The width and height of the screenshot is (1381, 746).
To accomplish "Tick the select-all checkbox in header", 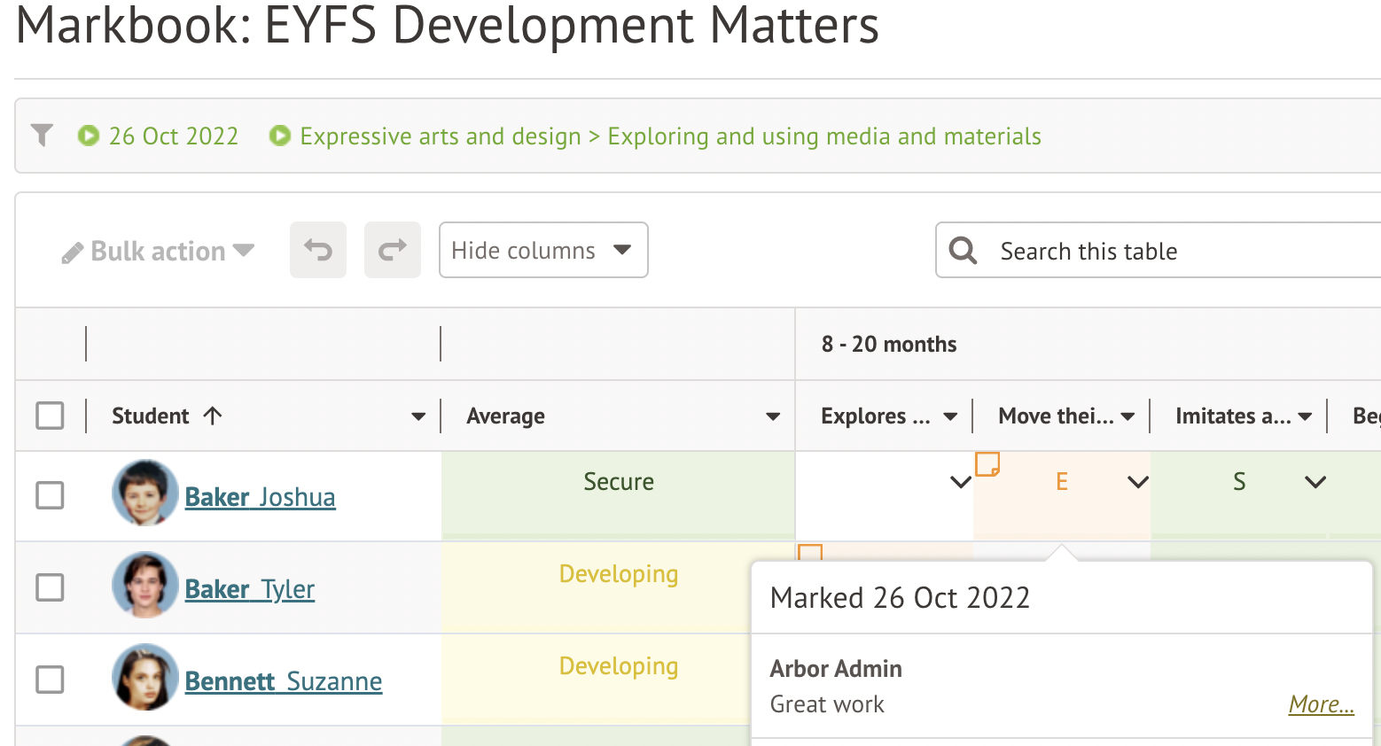I will (x=50, y=416).
